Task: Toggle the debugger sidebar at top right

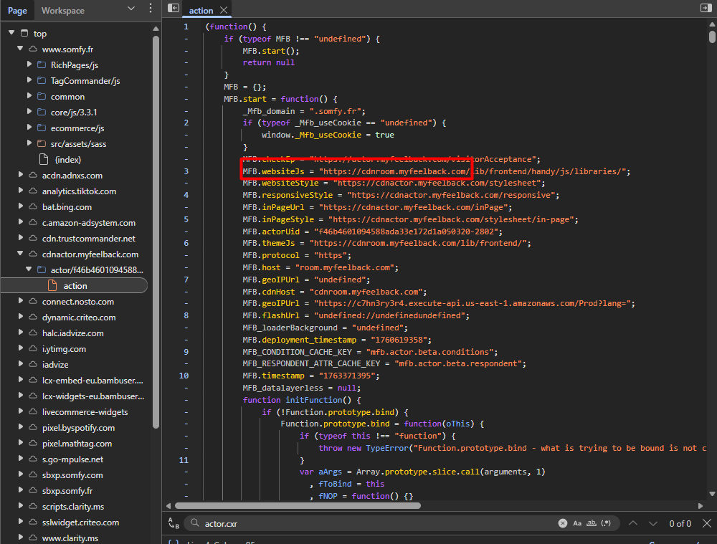Action: (x=705, y=8)
